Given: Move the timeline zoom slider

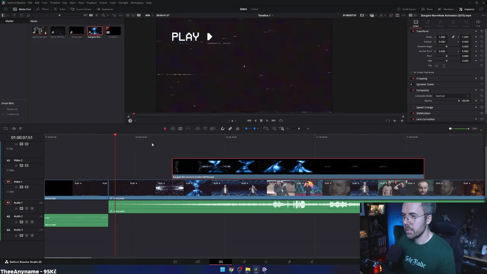Looking at the screenshot, I should coord(299,129).
